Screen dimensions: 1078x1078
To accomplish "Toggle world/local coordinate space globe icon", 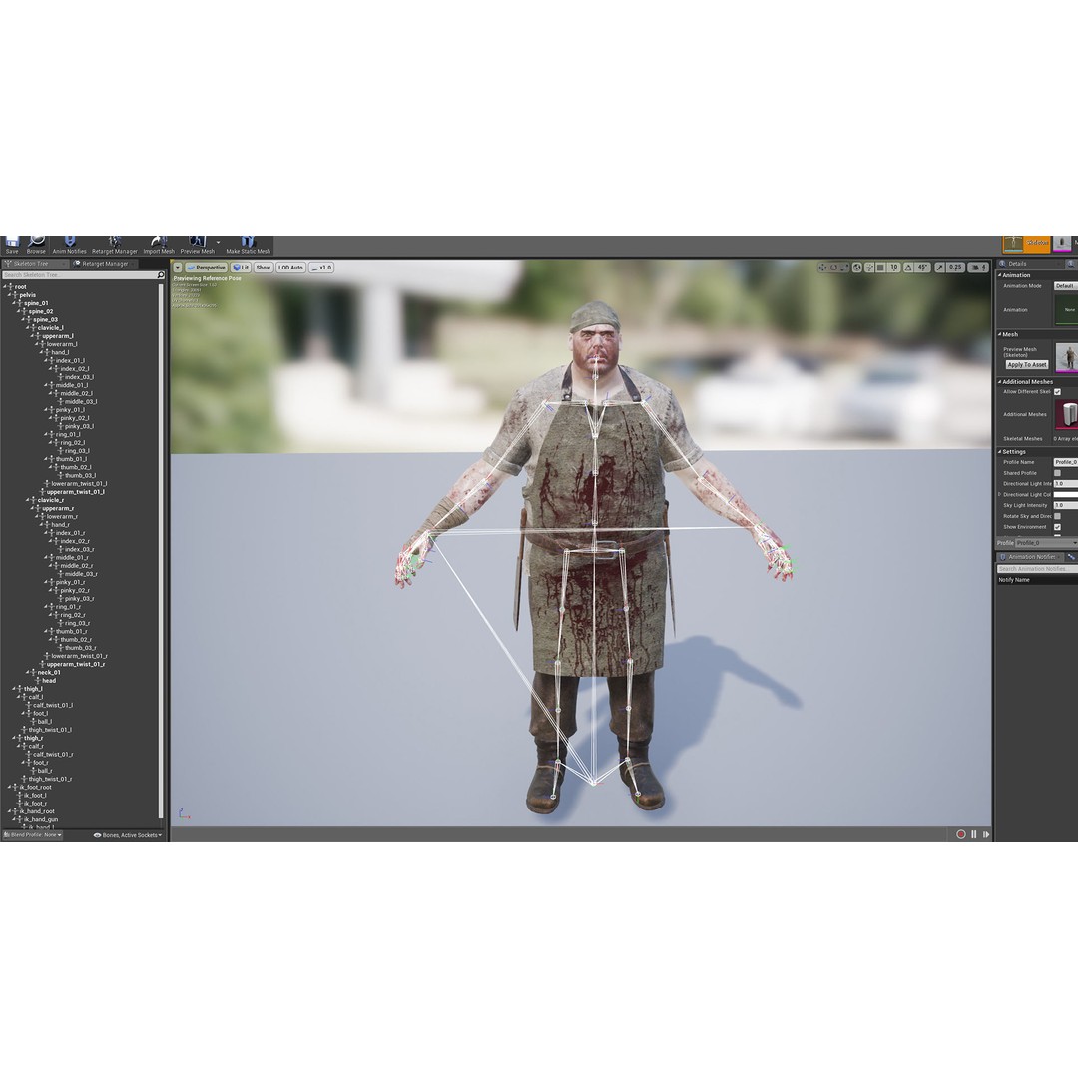I will [x=857, y=268].
